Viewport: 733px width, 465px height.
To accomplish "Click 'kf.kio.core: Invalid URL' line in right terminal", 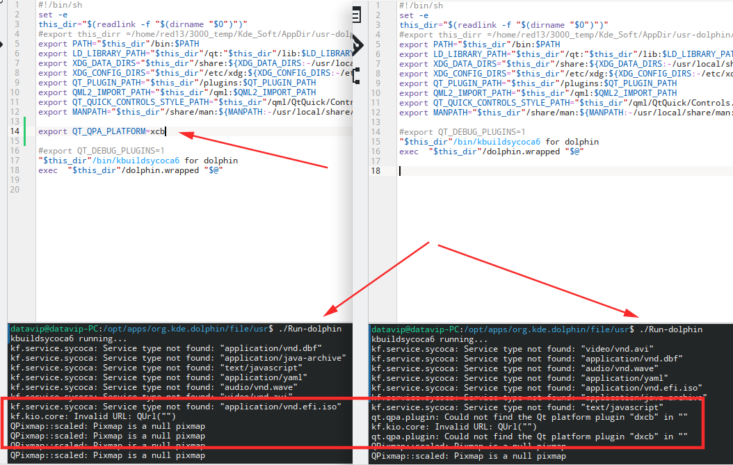I will click(454, 427).
